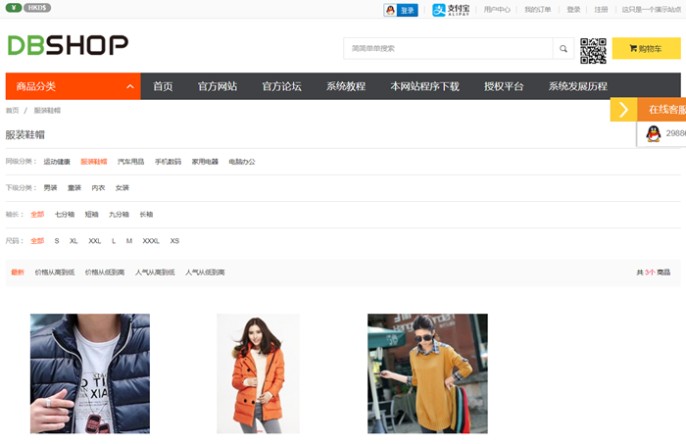This screenshot has height=444, width=686.
Task: Go to 系统教程 navigation item
Action: click(x=346, y=86)
